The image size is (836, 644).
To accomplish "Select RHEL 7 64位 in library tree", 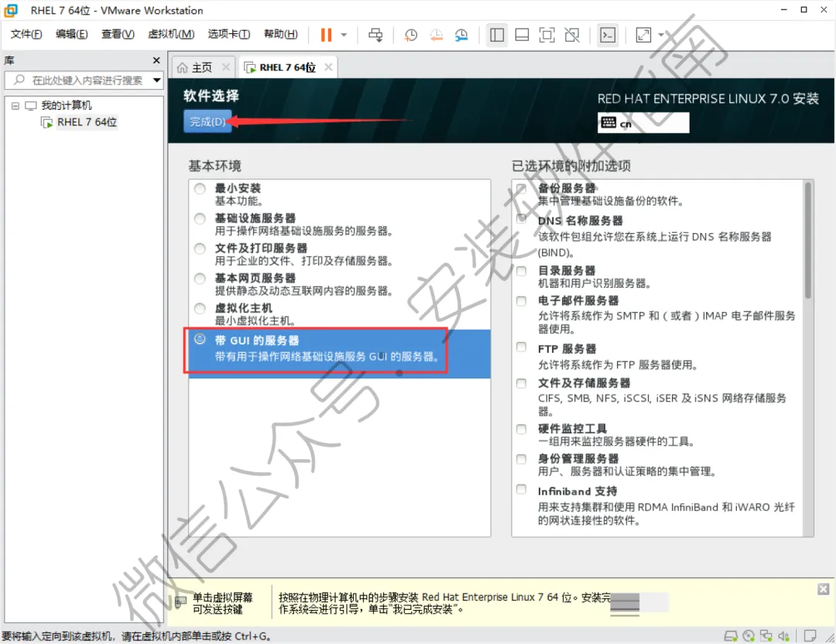I will (x=87, y=122).
